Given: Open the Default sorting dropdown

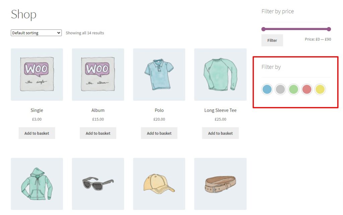Looking at the screenshot, I should pos(36,33).
